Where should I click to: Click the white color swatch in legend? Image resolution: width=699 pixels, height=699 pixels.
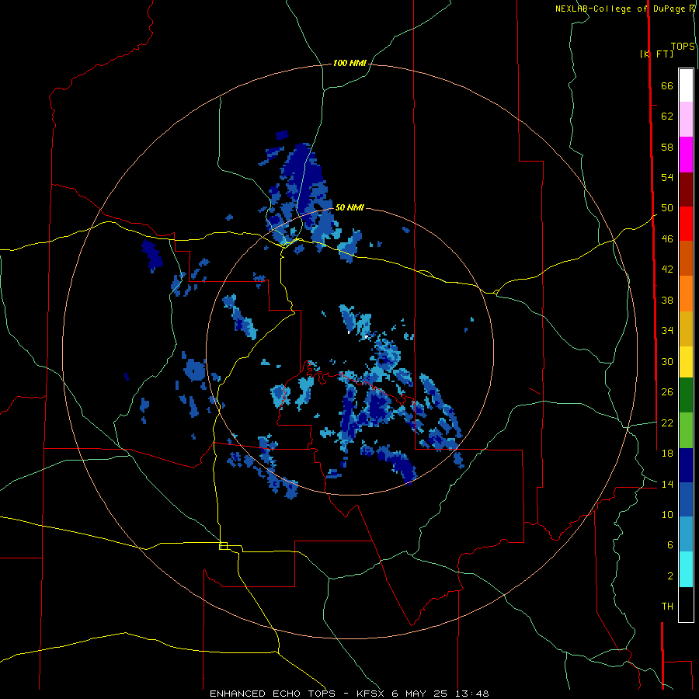(686, 85)
